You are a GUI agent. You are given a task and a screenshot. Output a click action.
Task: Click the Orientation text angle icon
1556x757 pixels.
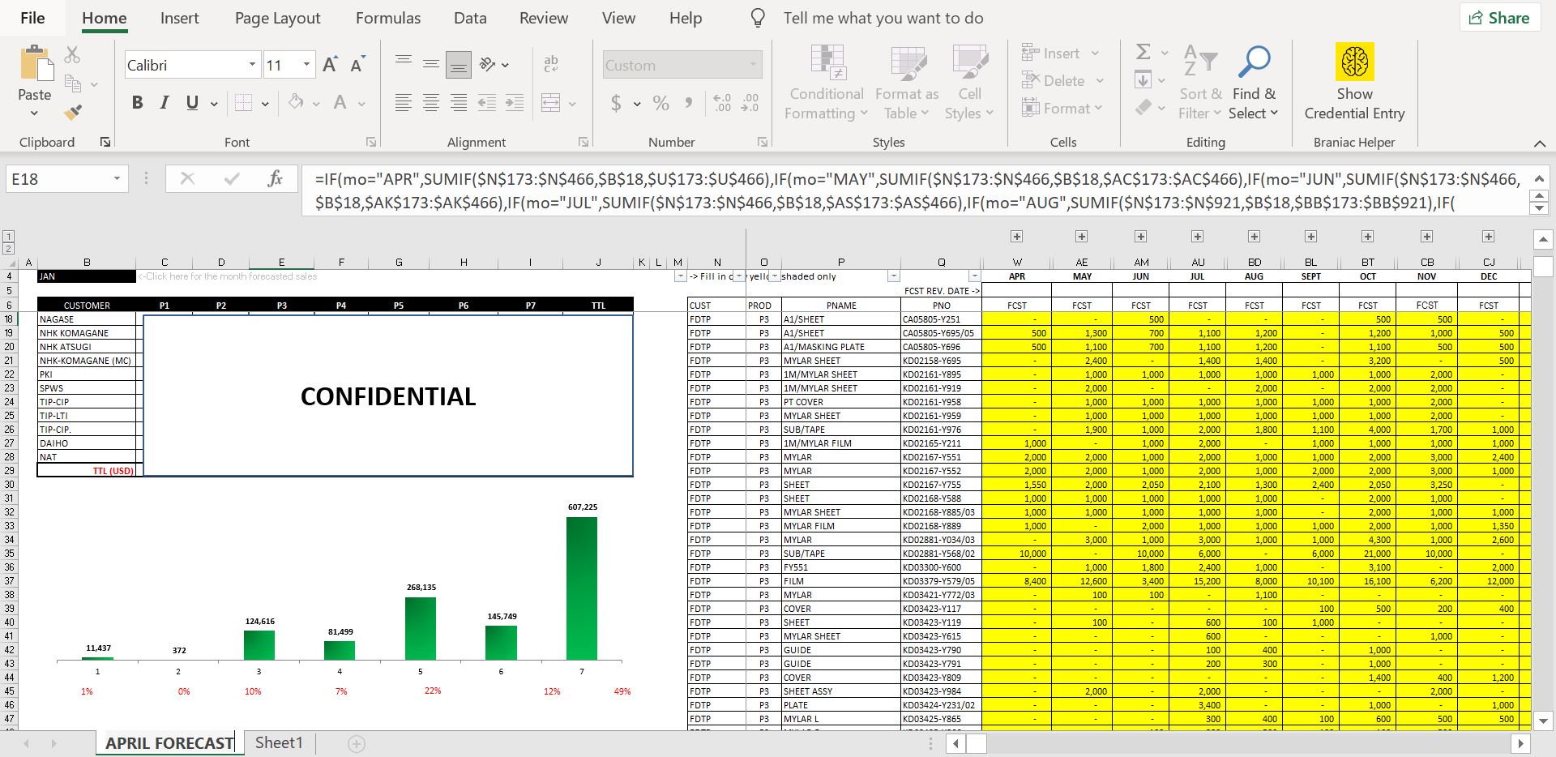pos(488,64)
